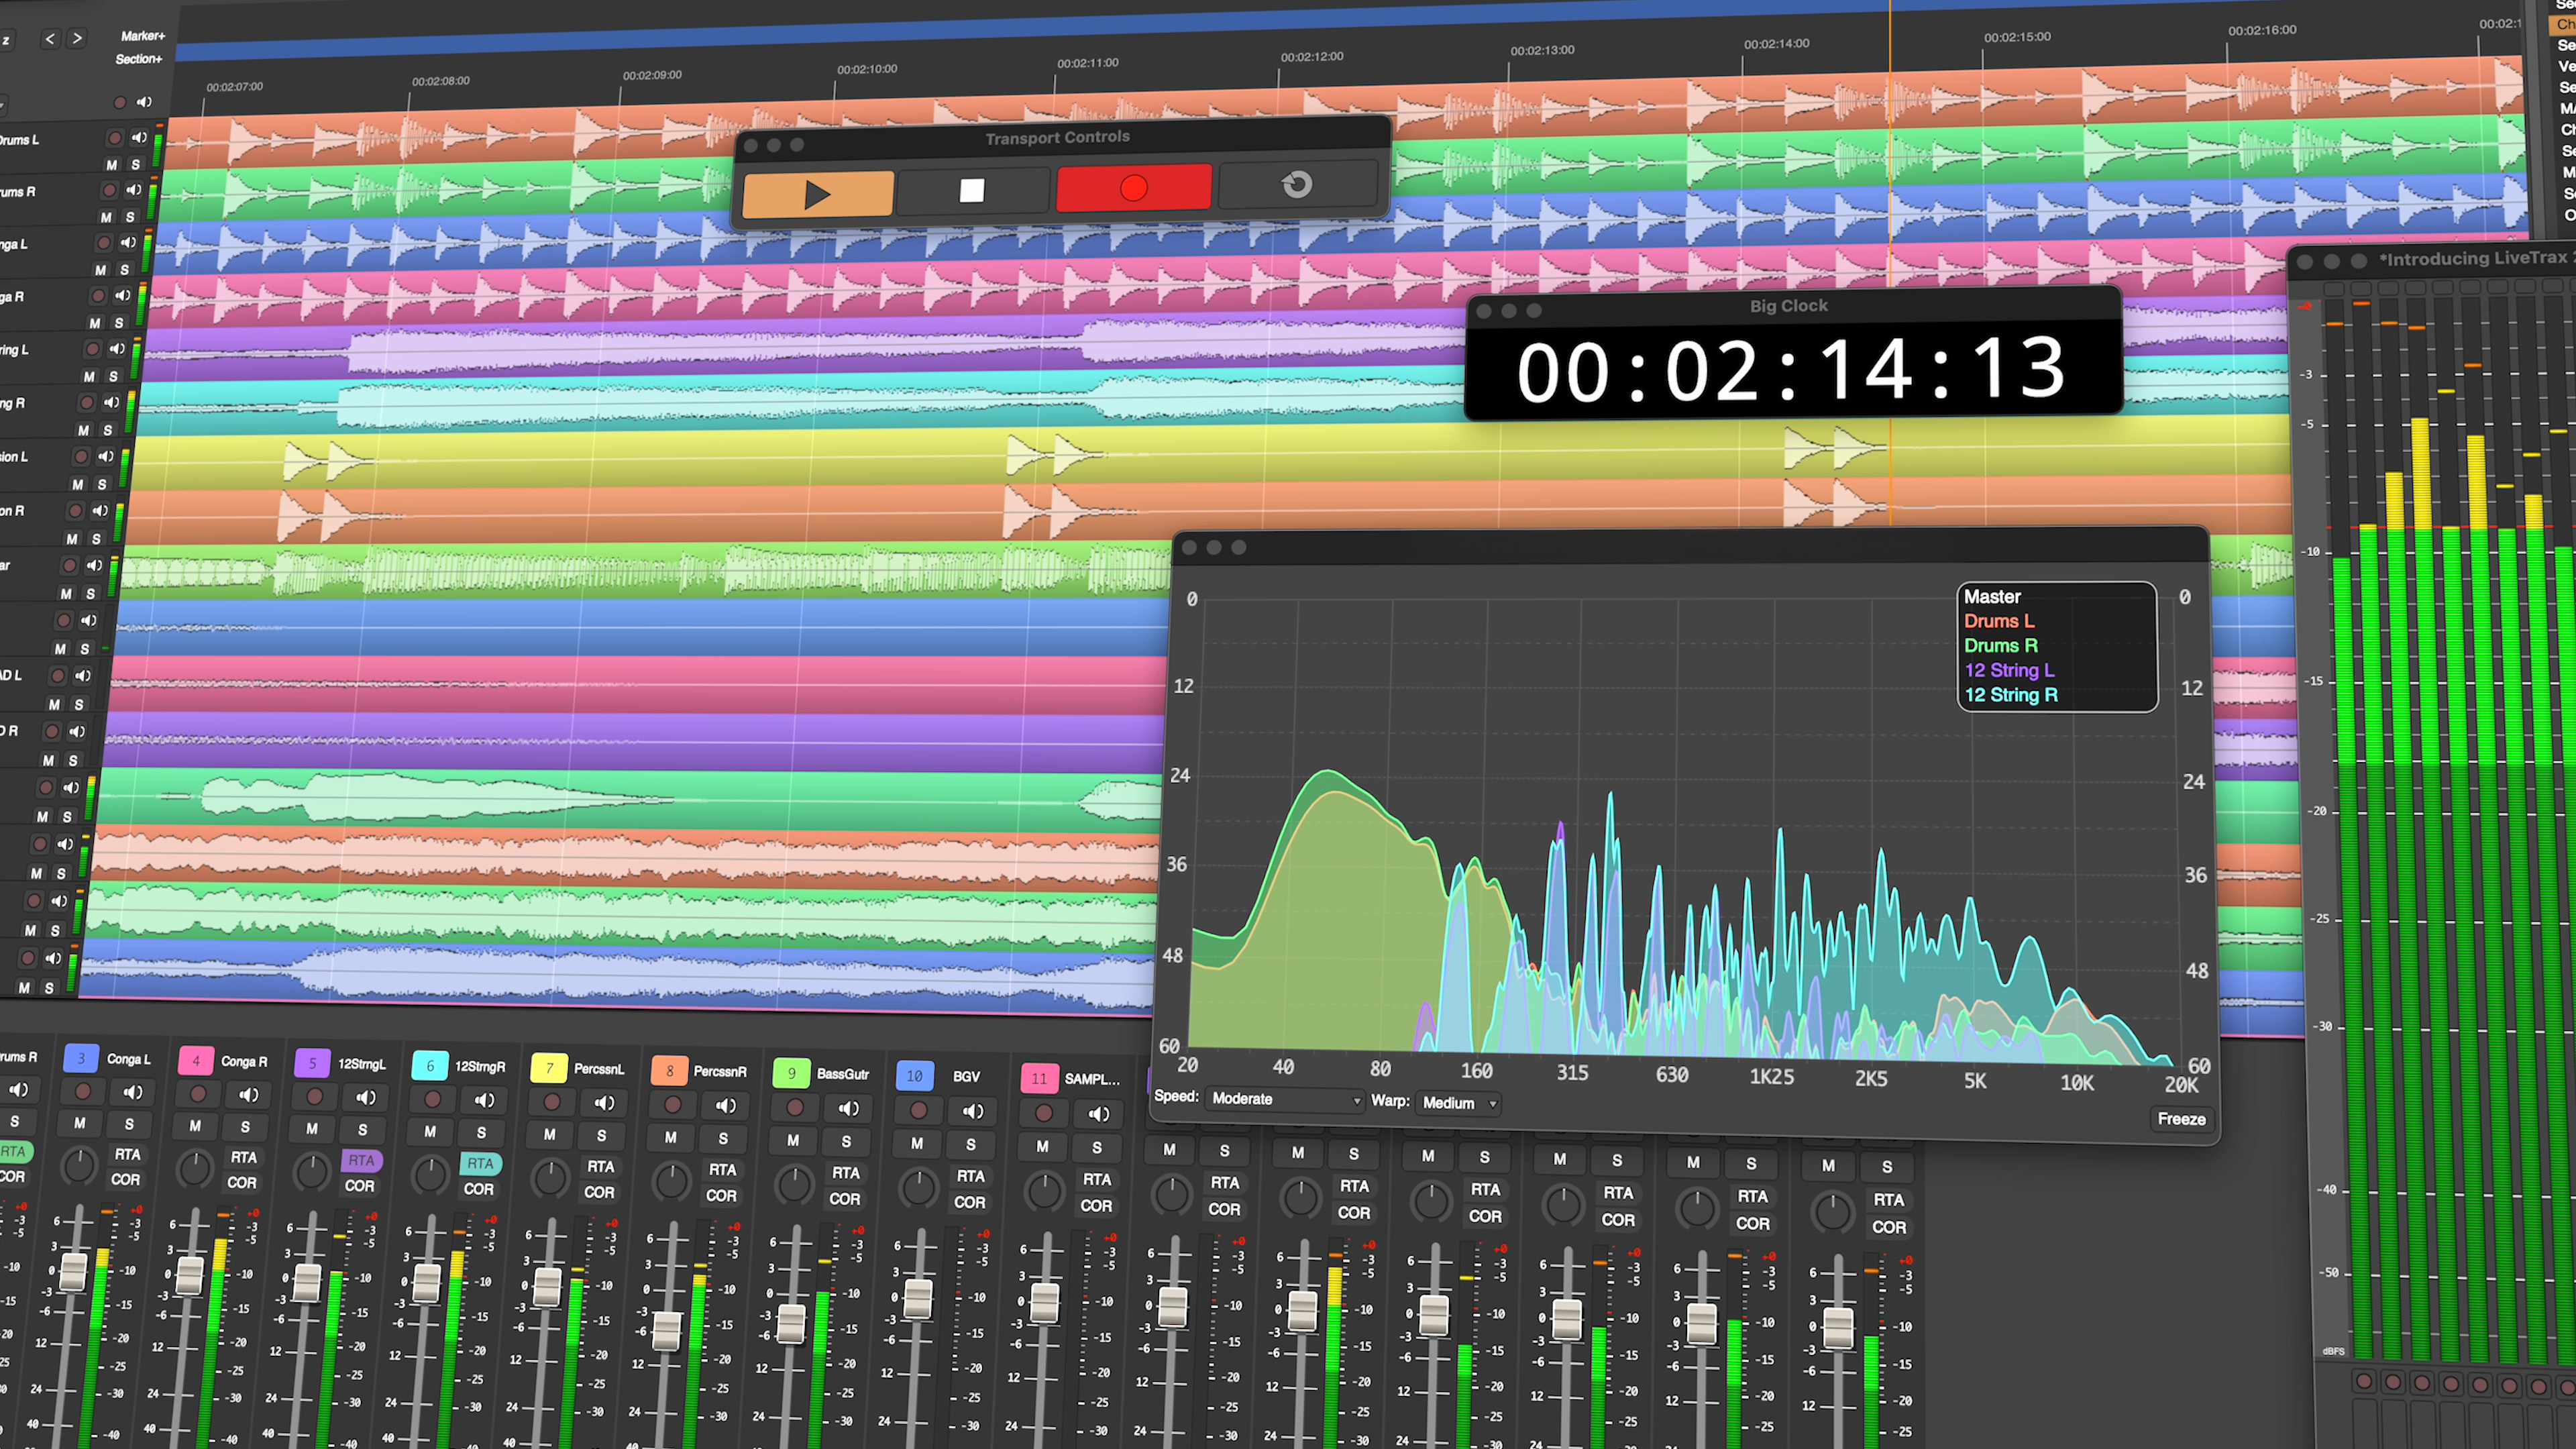This screenshot has height=1449, width=2576.
Task: Arm record on Conga L mixer channel
Action: click(x=83, y=1091)
